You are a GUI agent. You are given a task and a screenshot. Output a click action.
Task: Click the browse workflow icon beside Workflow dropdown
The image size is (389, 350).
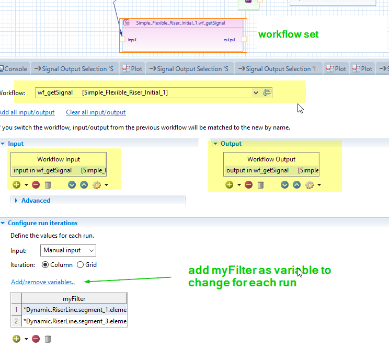[268, 92]
